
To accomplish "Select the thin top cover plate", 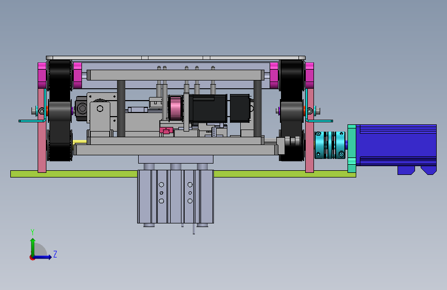I will 176,58.
